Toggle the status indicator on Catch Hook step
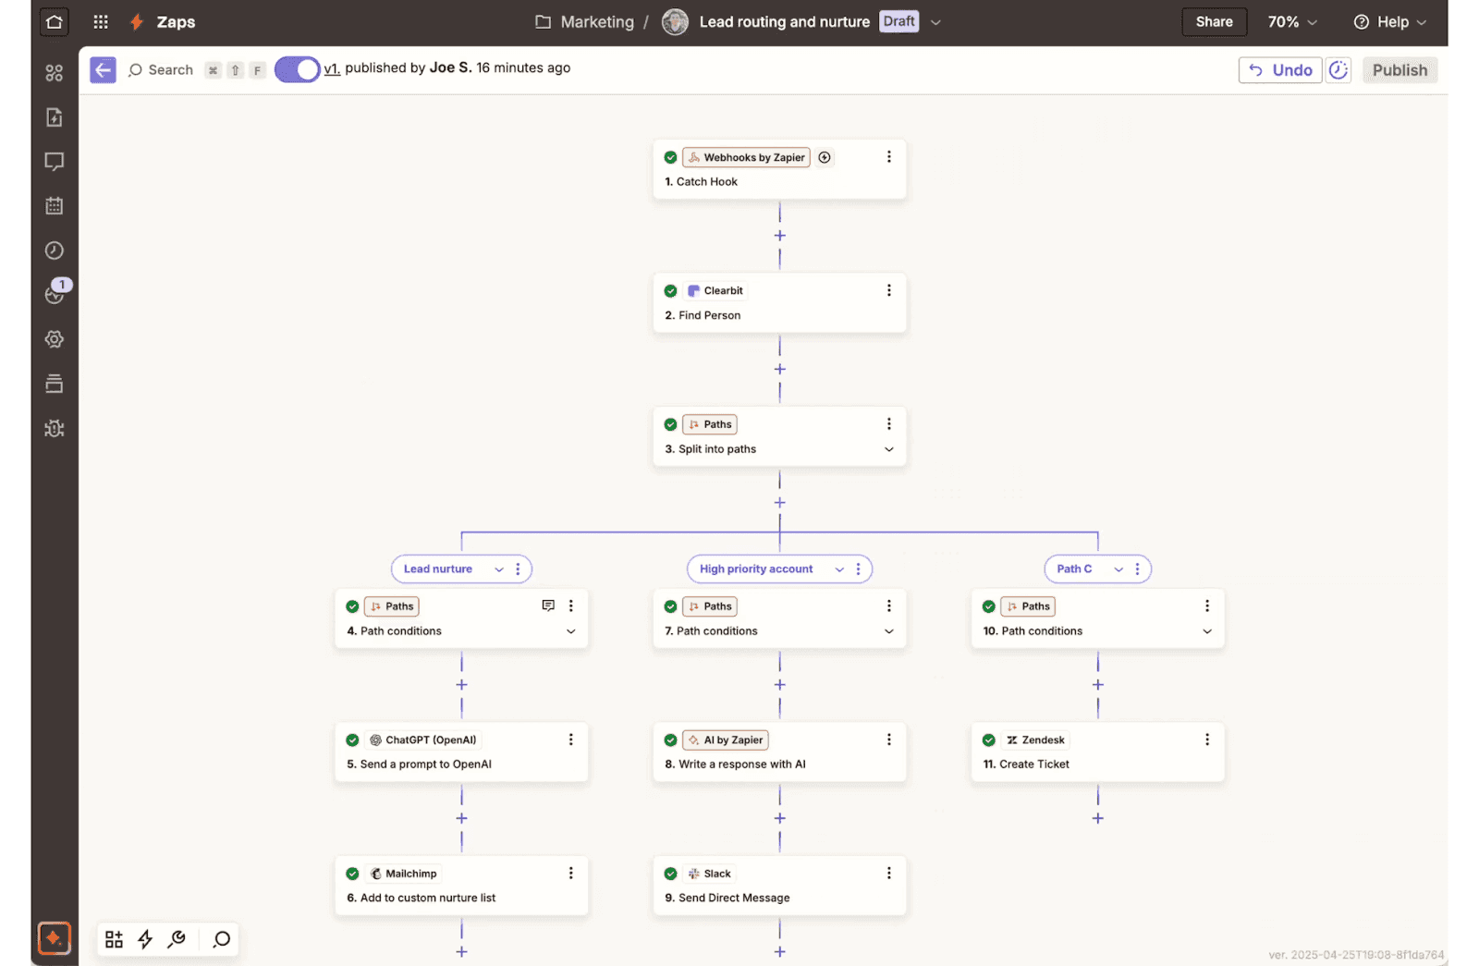The height and width of the screenshot is (966, 1479). pyautogui.click(x=670, y=157)
